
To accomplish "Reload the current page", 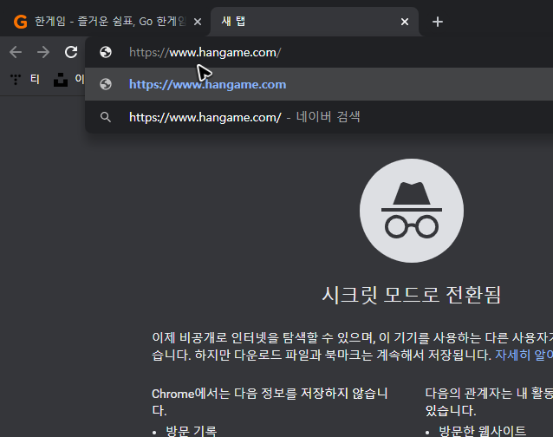I will click(x=71, y=52).
